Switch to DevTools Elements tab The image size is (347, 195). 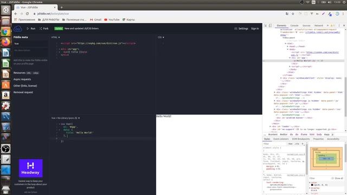point(281,25)
